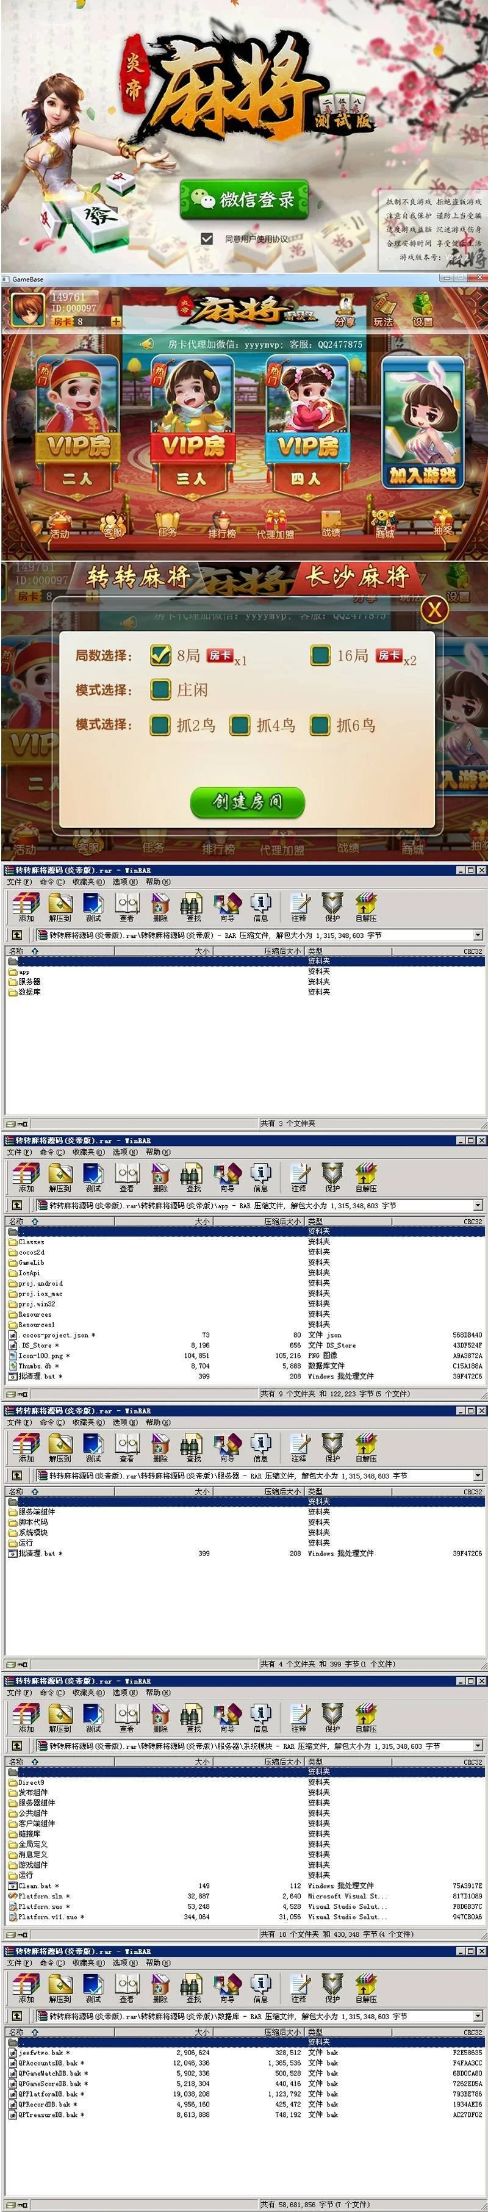Expand the address dropdown for the \app path
Screen dimensions: 488x2212
point(478,1206)
